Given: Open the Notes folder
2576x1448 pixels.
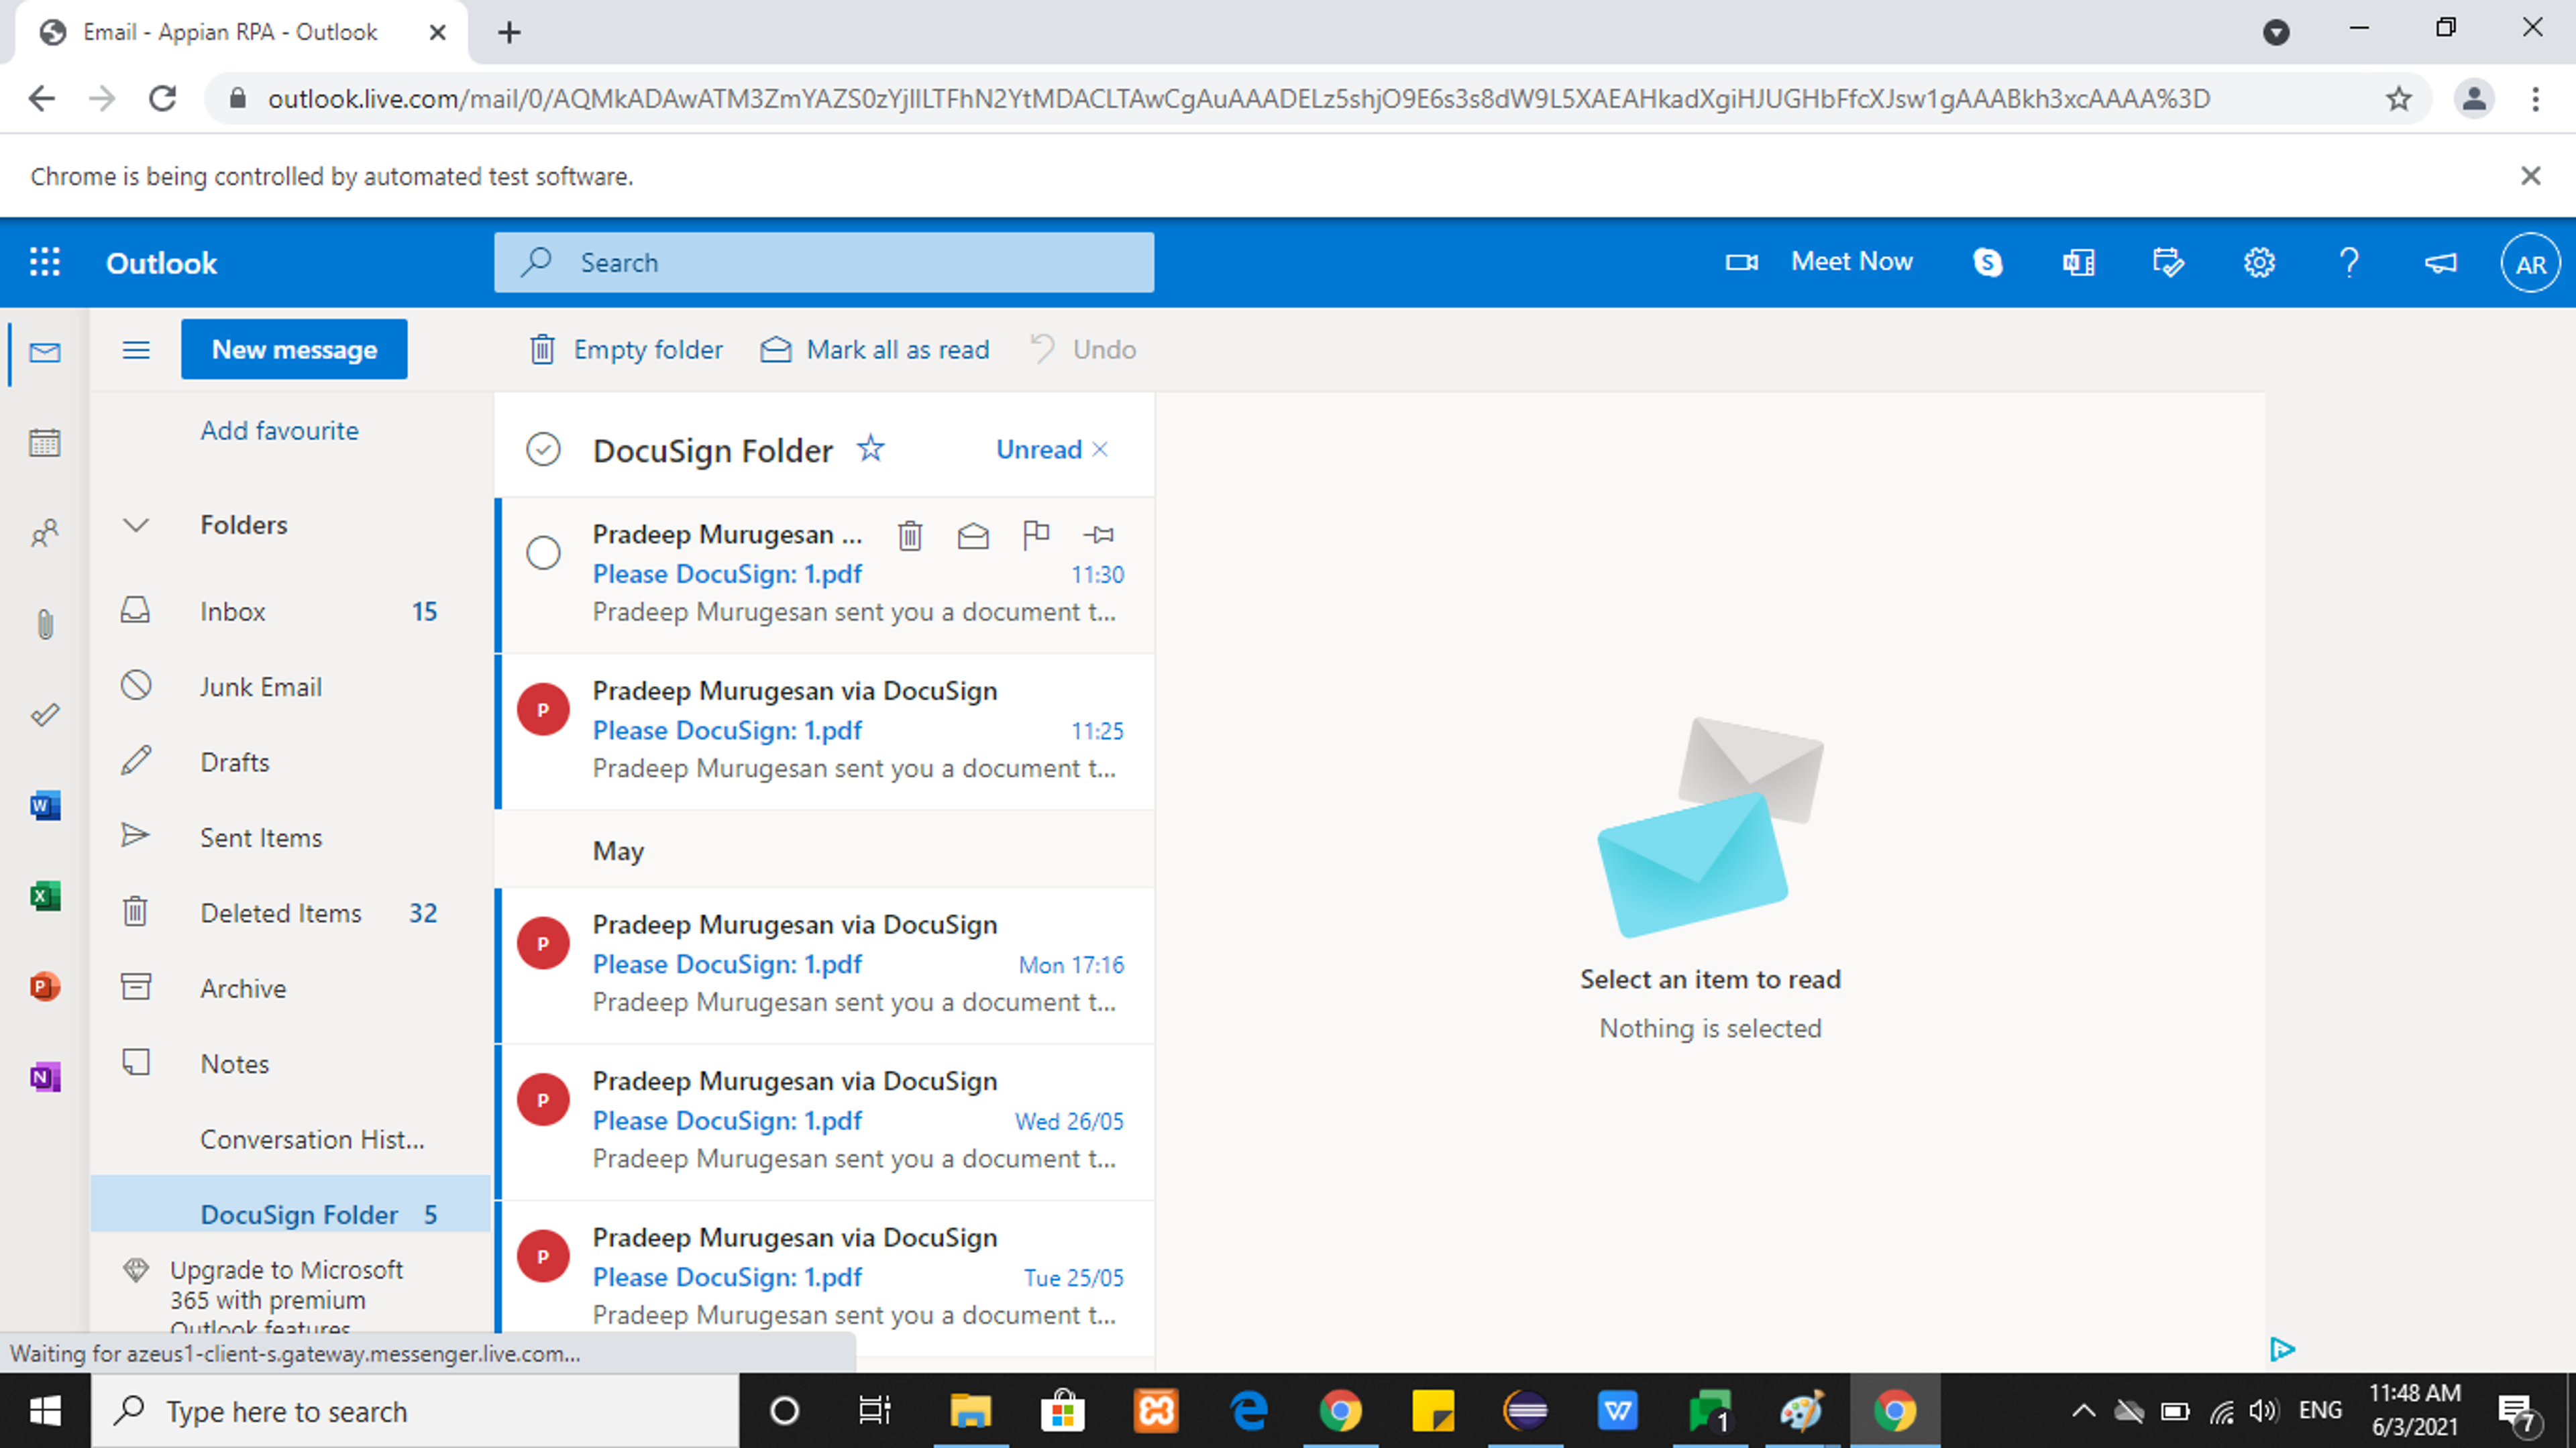Looking at the screenshot, I should tap(290, 1063).
